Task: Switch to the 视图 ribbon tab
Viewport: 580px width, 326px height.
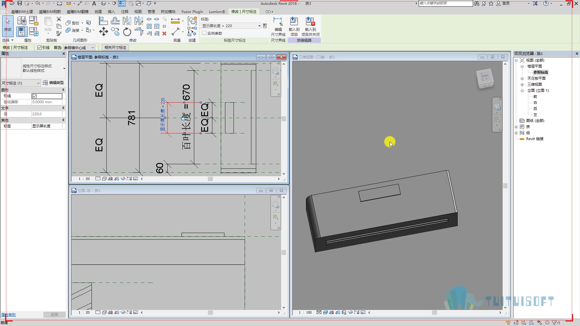Action: pyautogui.click(x=138, y=11)
